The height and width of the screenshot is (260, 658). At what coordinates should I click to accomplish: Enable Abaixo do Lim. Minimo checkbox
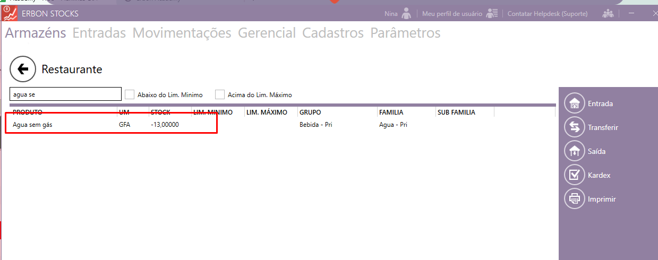[x=130, y=94]
